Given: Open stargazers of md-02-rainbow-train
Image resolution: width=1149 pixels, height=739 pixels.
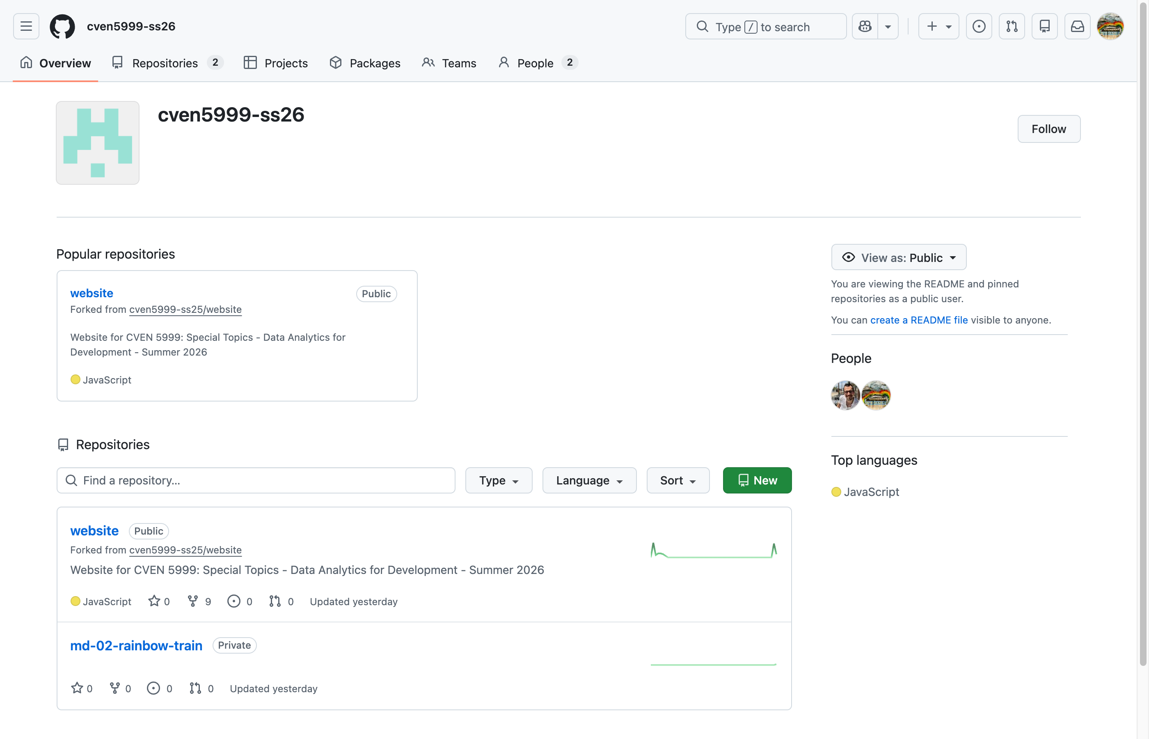Looking at the screenshot, I should pos(82,688).
